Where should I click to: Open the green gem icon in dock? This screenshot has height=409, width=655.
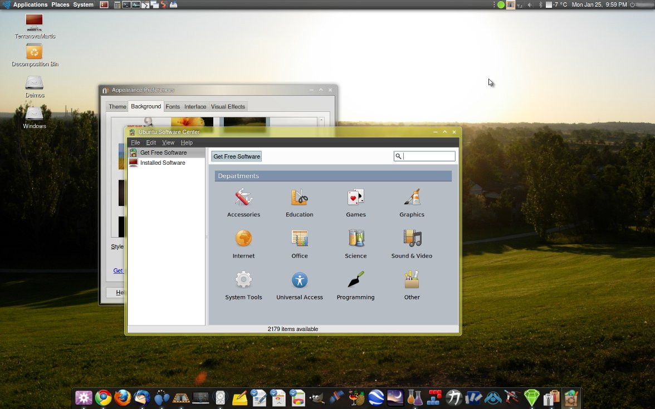pos(532,398)
